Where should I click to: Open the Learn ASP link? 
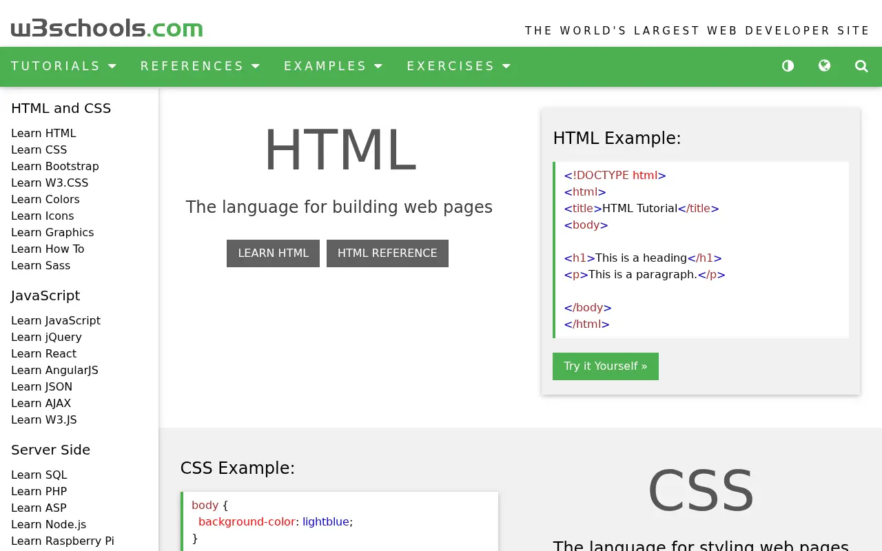point(39,508)
